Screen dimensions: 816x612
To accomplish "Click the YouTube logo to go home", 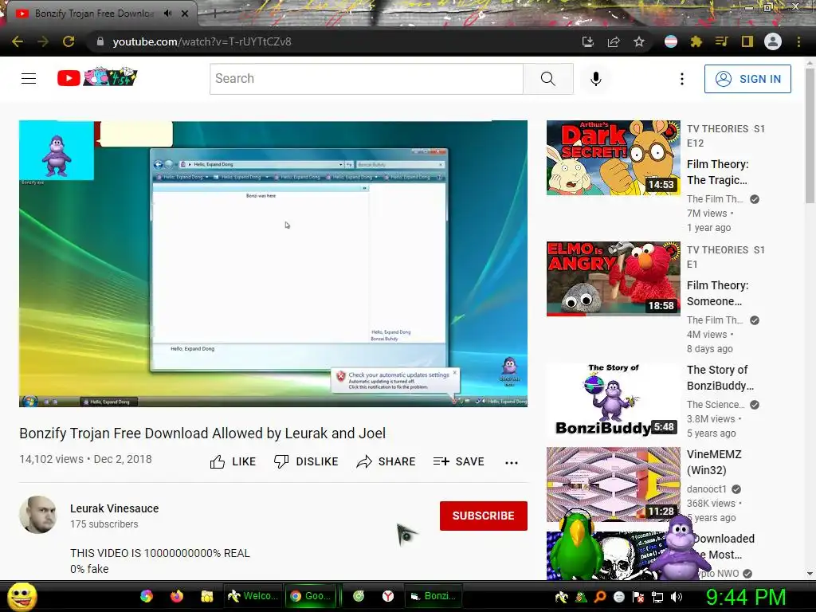I will click(x=97, y=77).
